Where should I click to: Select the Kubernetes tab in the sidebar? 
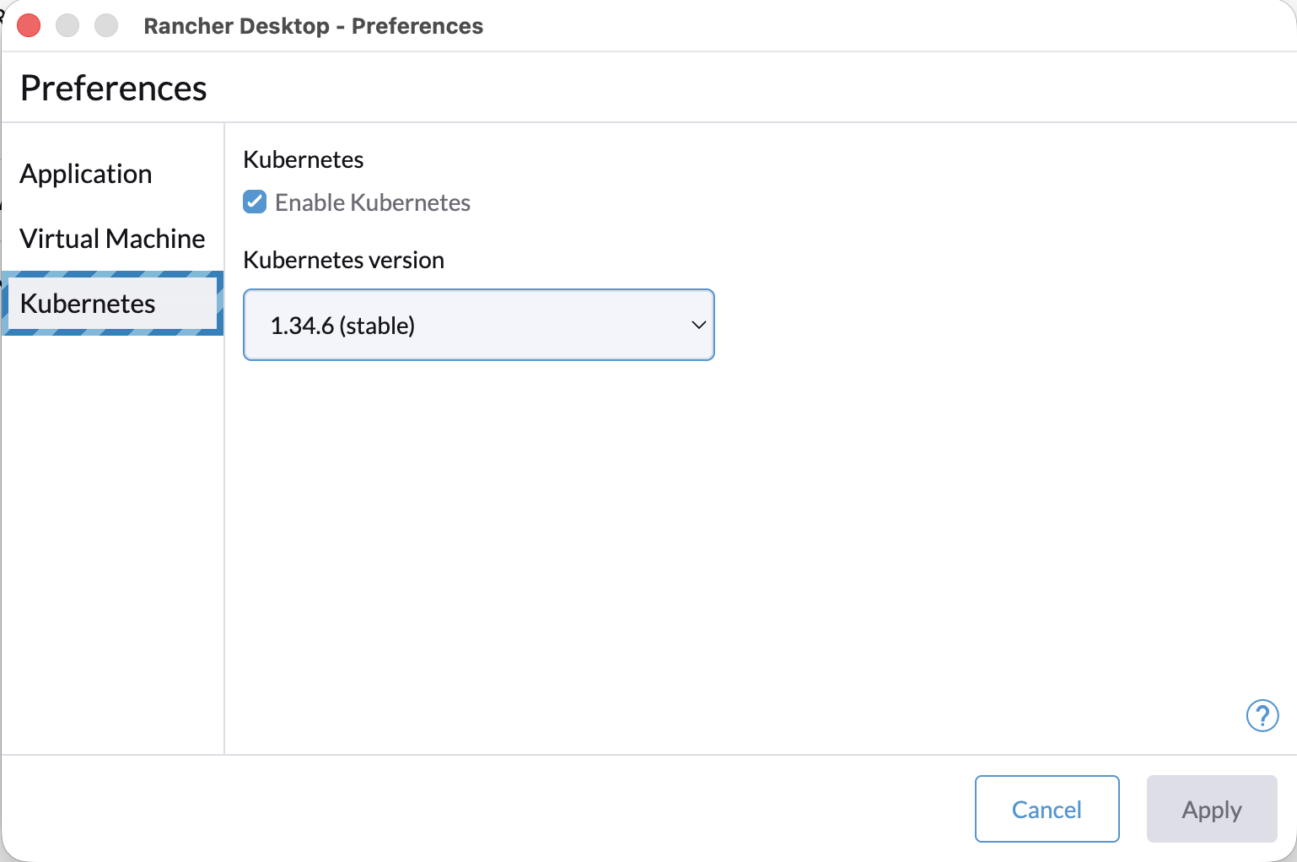click(112, 304)
